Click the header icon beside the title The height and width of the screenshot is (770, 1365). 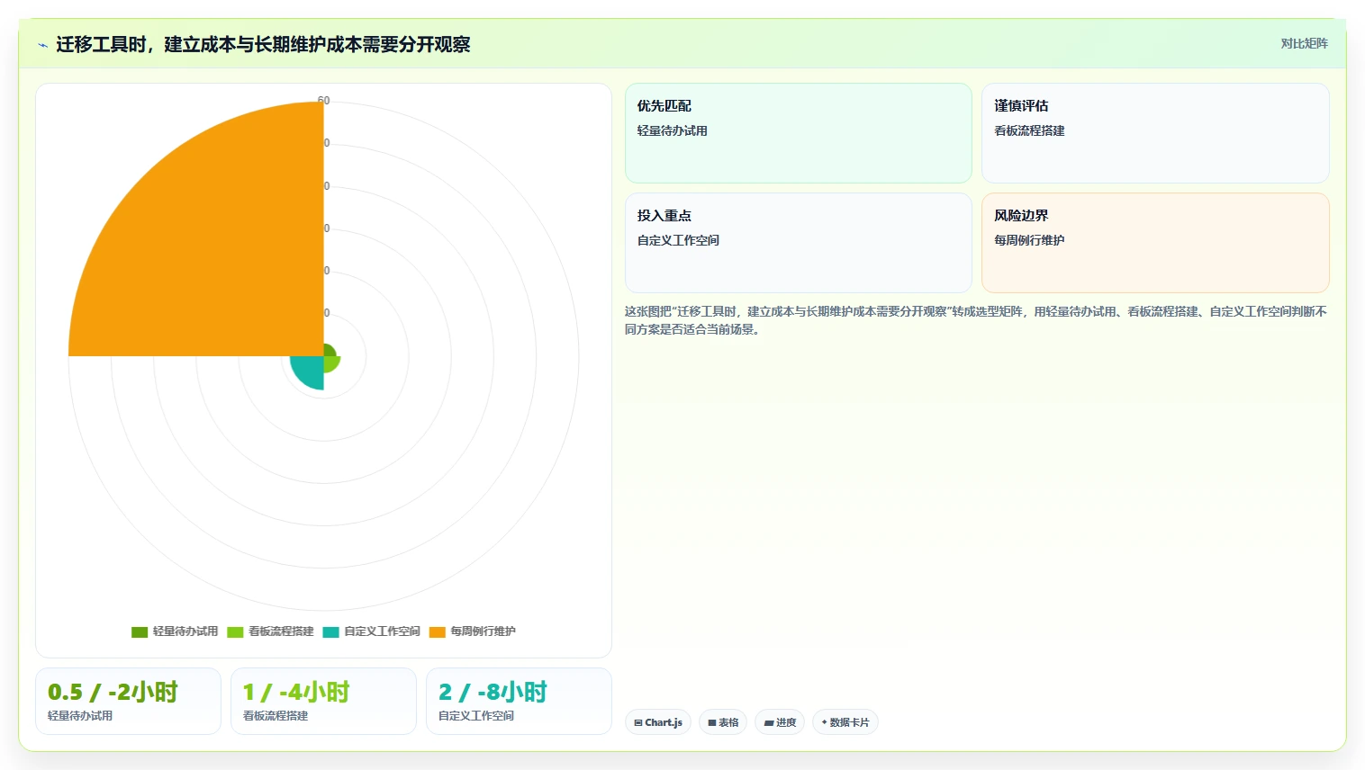coord(42,45)
